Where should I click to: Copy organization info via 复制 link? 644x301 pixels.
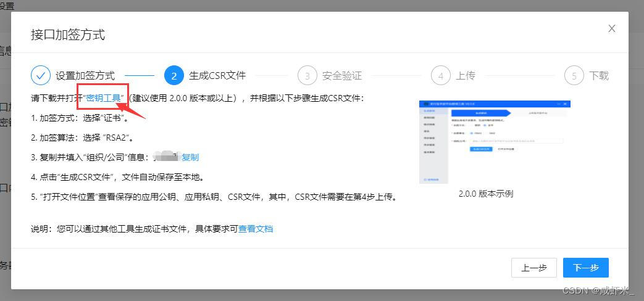click(x=190, y=157)
